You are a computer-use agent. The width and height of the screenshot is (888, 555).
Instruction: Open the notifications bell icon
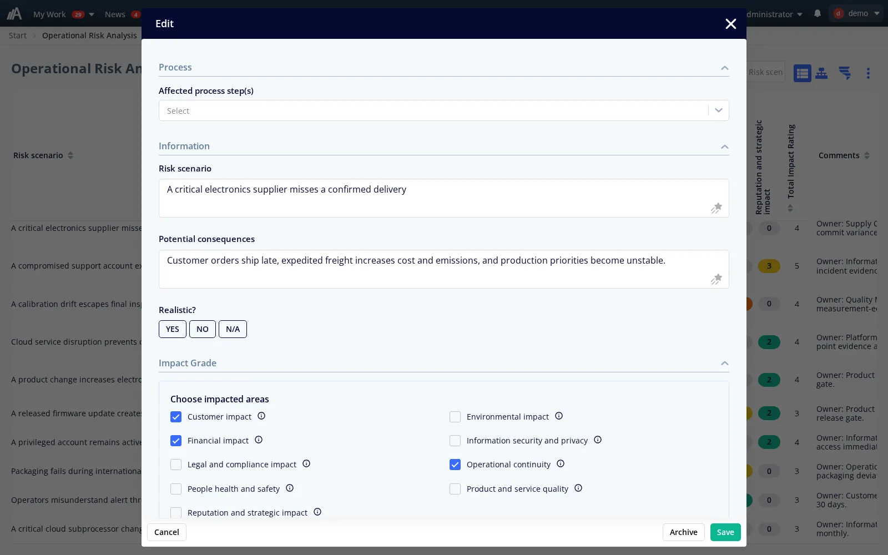pyautogui.click(x=818, y=14)
